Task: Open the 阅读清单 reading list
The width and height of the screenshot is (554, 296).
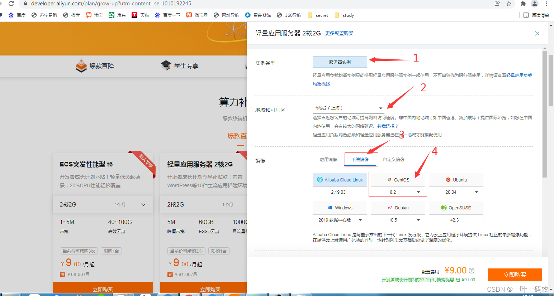Action: pos(536,15)
